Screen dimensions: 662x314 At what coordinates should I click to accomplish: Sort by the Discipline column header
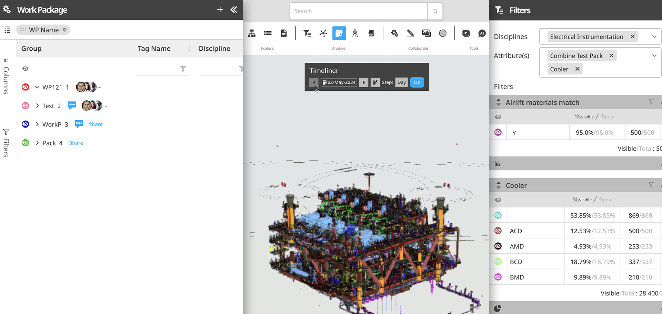(214, 49)
